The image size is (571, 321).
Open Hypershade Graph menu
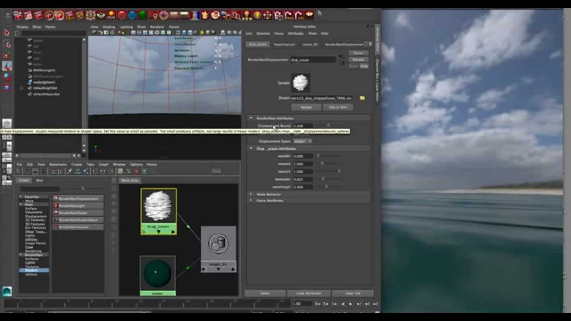[103, 165]
